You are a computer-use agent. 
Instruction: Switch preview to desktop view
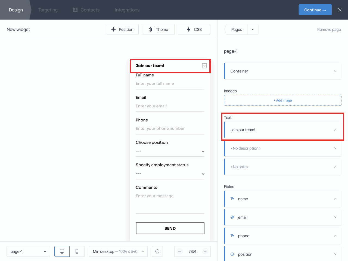click(62, 251)
